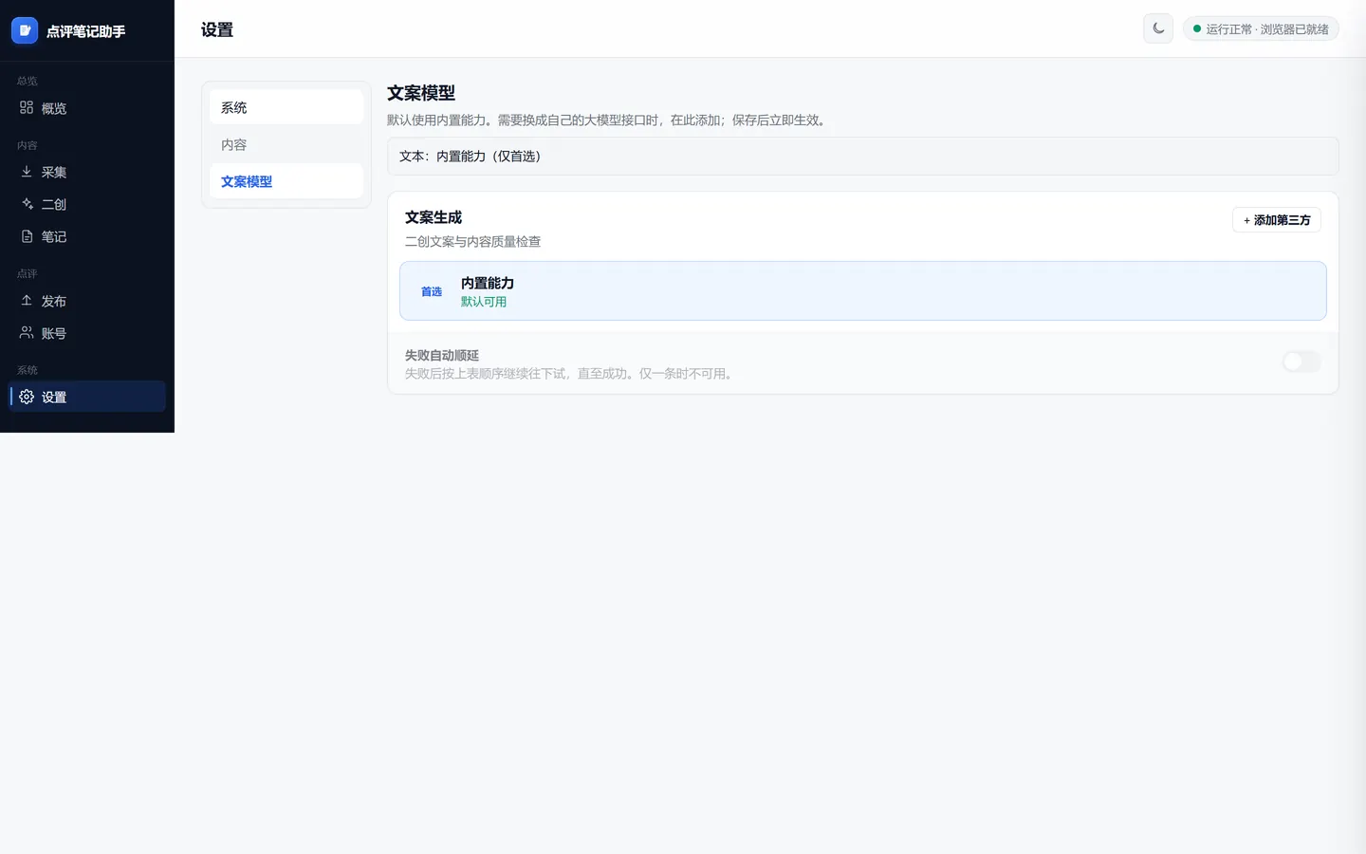Click the 概览 grid icon
The width and height of the screenshot is (1366, 854).
click(27, 108)
